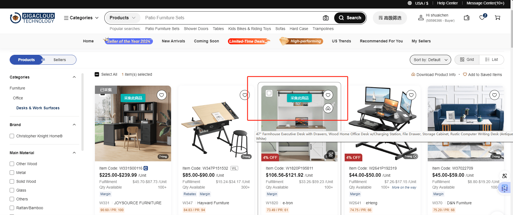
Task: Click 7+img badge on blue sofa
Action: tap(496, 156)
